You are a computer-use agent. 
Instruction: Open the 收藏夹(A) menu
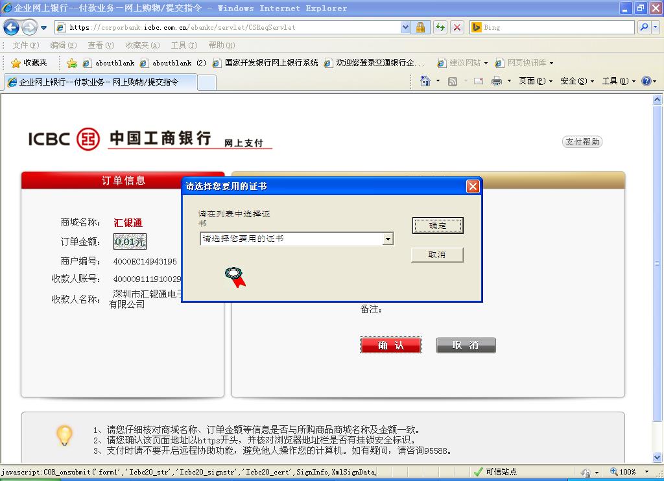click(142, 45)
